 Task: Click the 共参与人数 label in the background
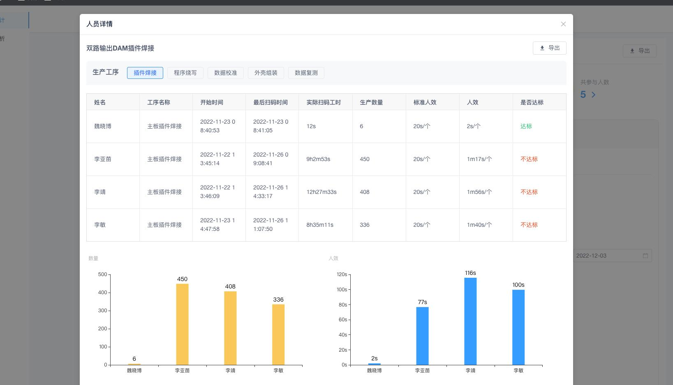tap(594, 82)
